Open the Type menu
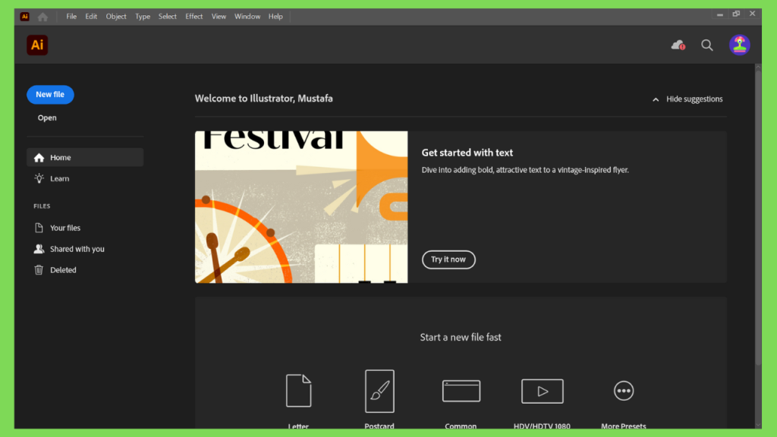The image size is (777, 437). tap(143, 17)
